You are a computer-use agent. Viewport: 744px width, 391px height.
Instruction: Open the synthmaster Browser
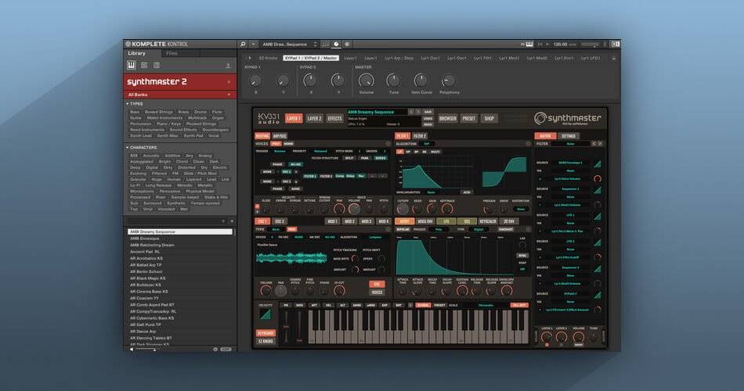pyautogui.click(x=447, y=119)
